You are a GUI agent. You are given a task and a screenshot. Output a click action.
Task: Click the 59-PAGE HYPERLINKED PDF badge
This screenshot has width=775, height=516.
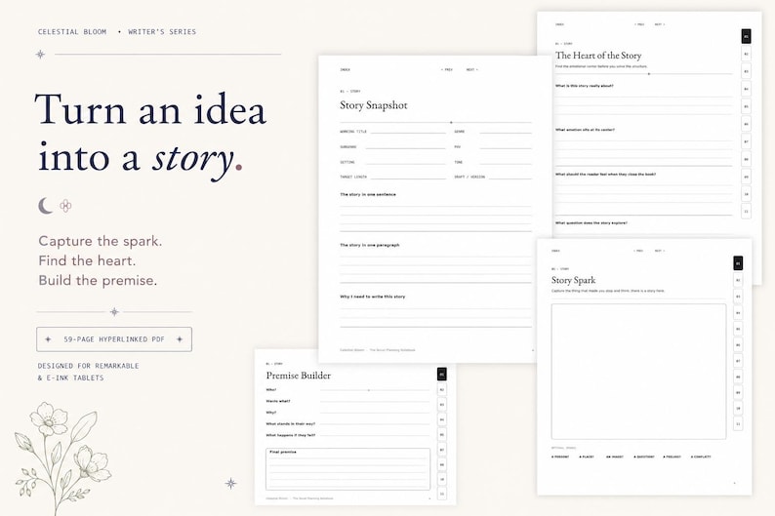114,339
